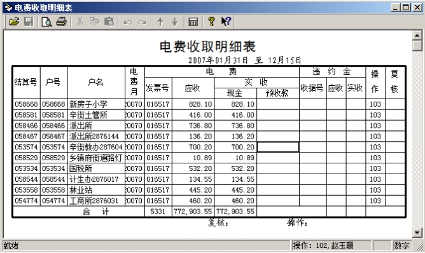Click the 发票号 column header

pos(158,88)
